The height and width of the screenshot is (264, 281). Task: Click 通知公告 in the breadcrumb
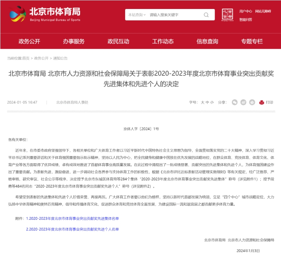(x=60, y=58)
